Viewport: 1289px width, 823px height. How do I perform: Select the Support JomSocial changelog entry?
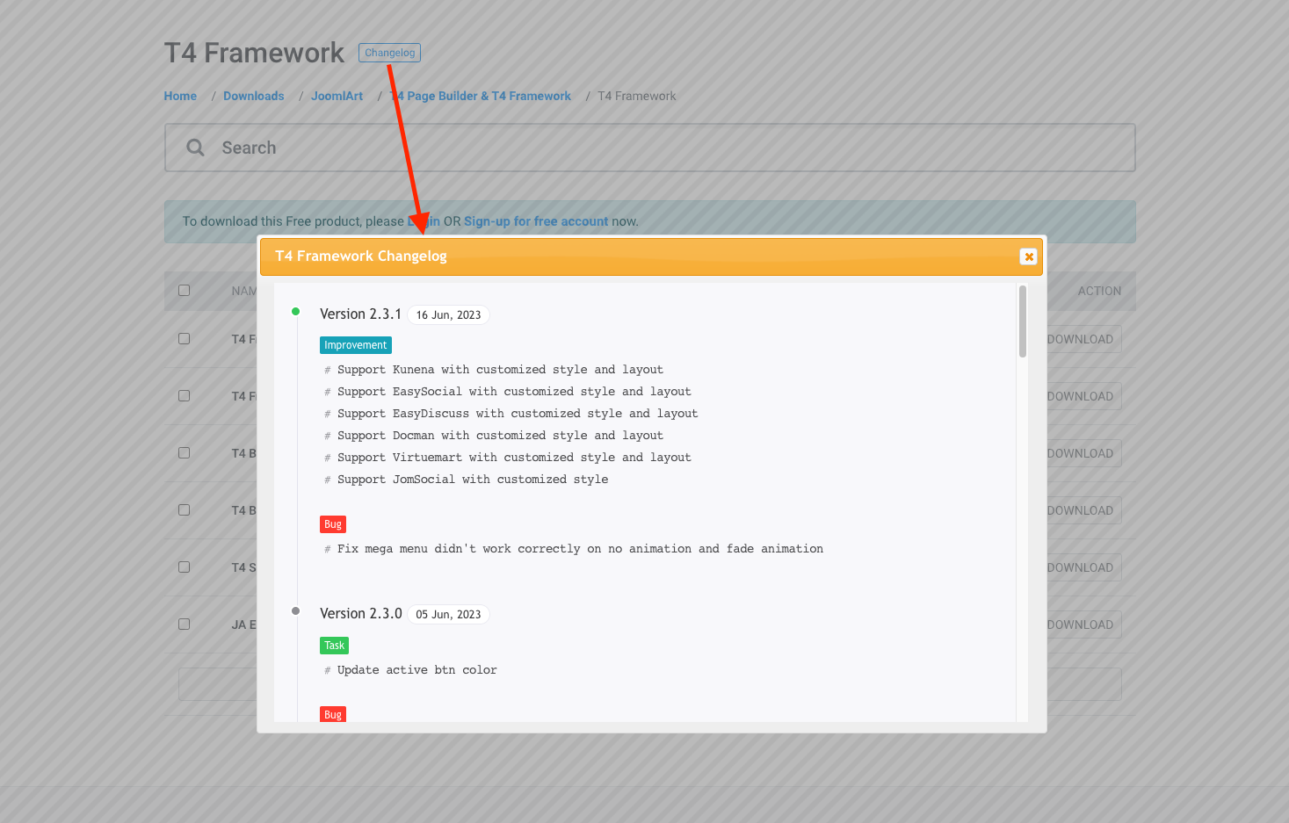click(473, 480)
